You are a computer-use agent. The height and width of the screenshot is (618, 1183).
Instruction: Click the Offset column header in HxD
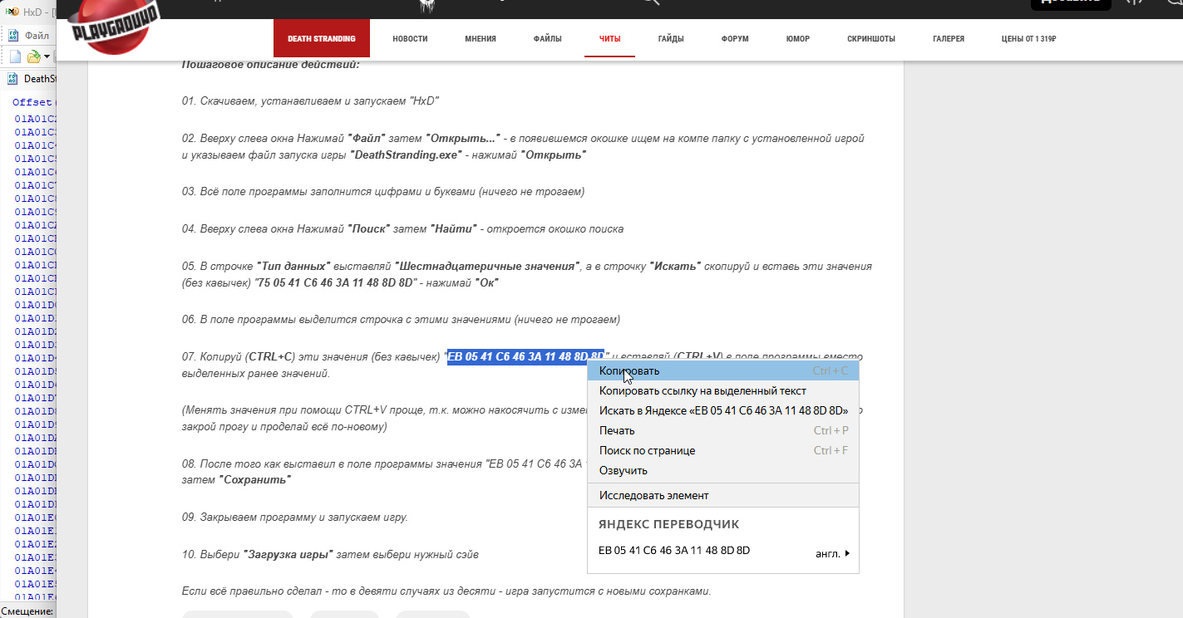point(32,102)
